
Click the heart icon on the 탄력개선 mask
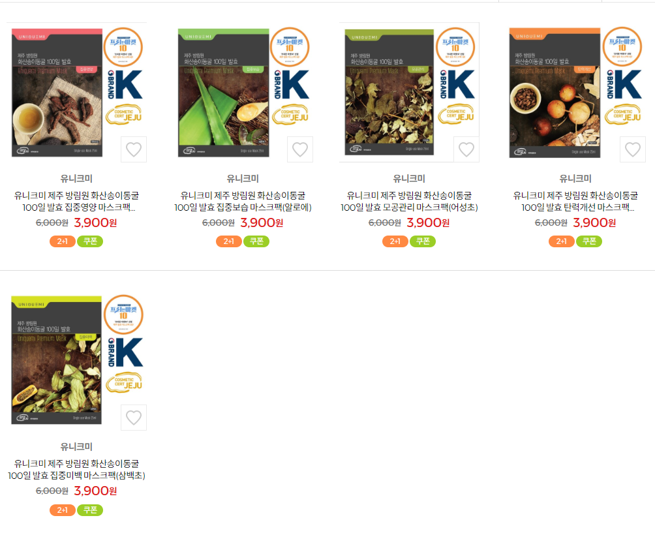632,149
